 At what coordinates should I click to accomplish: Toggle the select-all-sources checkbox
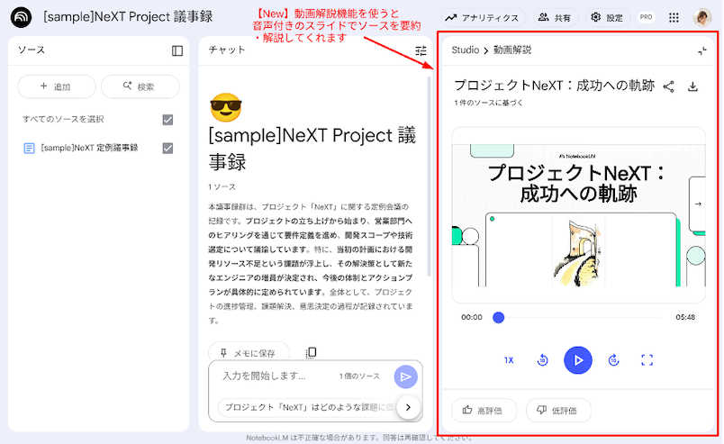pyautogui.click(x=167, y=120)
